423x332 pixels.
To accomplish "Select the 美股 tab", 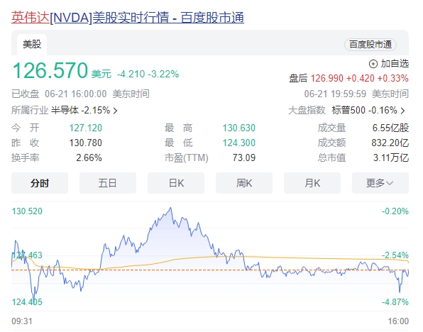I will pos(32,44).
